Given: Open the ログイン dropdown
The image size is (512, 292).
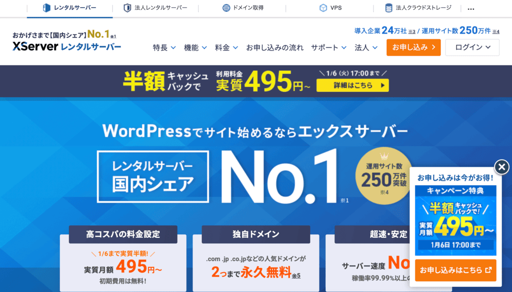Looking at the screenshot, I should [472, 48].
